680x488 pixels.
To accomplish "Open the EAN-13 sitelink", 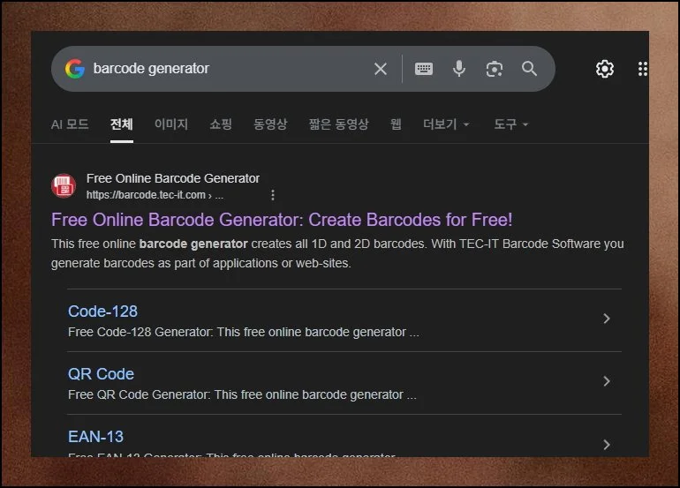I will coord(95,437).
